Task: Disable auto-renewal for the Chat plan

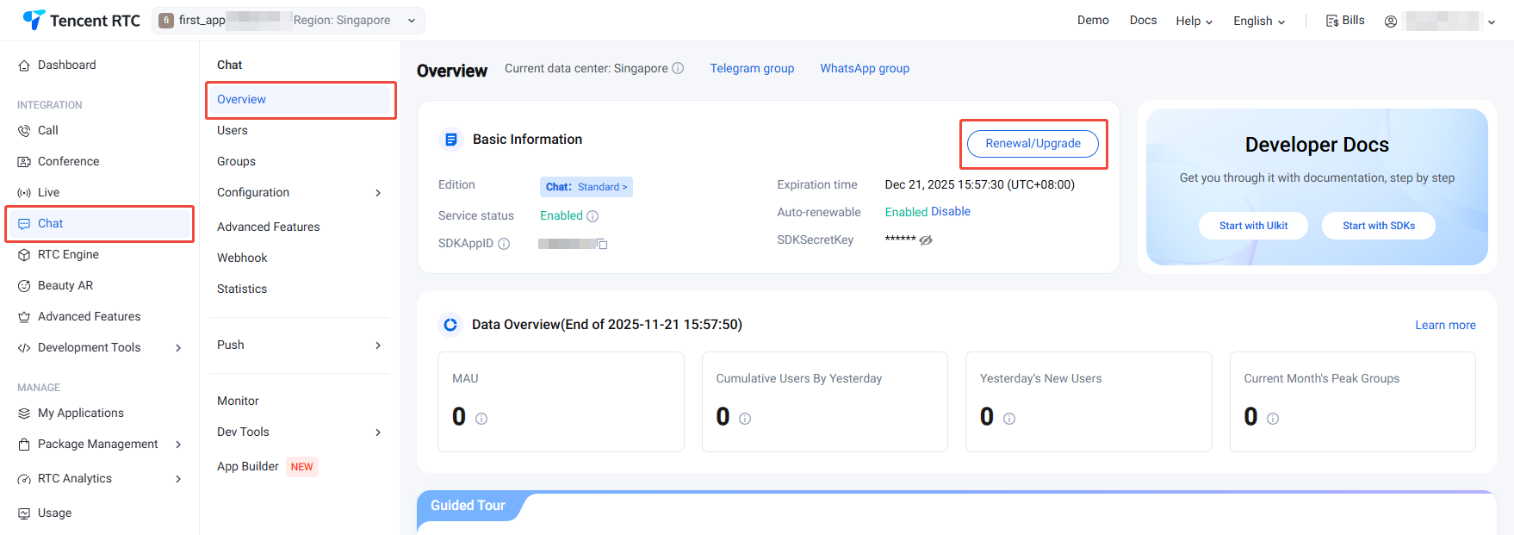Action: point(951,211)
